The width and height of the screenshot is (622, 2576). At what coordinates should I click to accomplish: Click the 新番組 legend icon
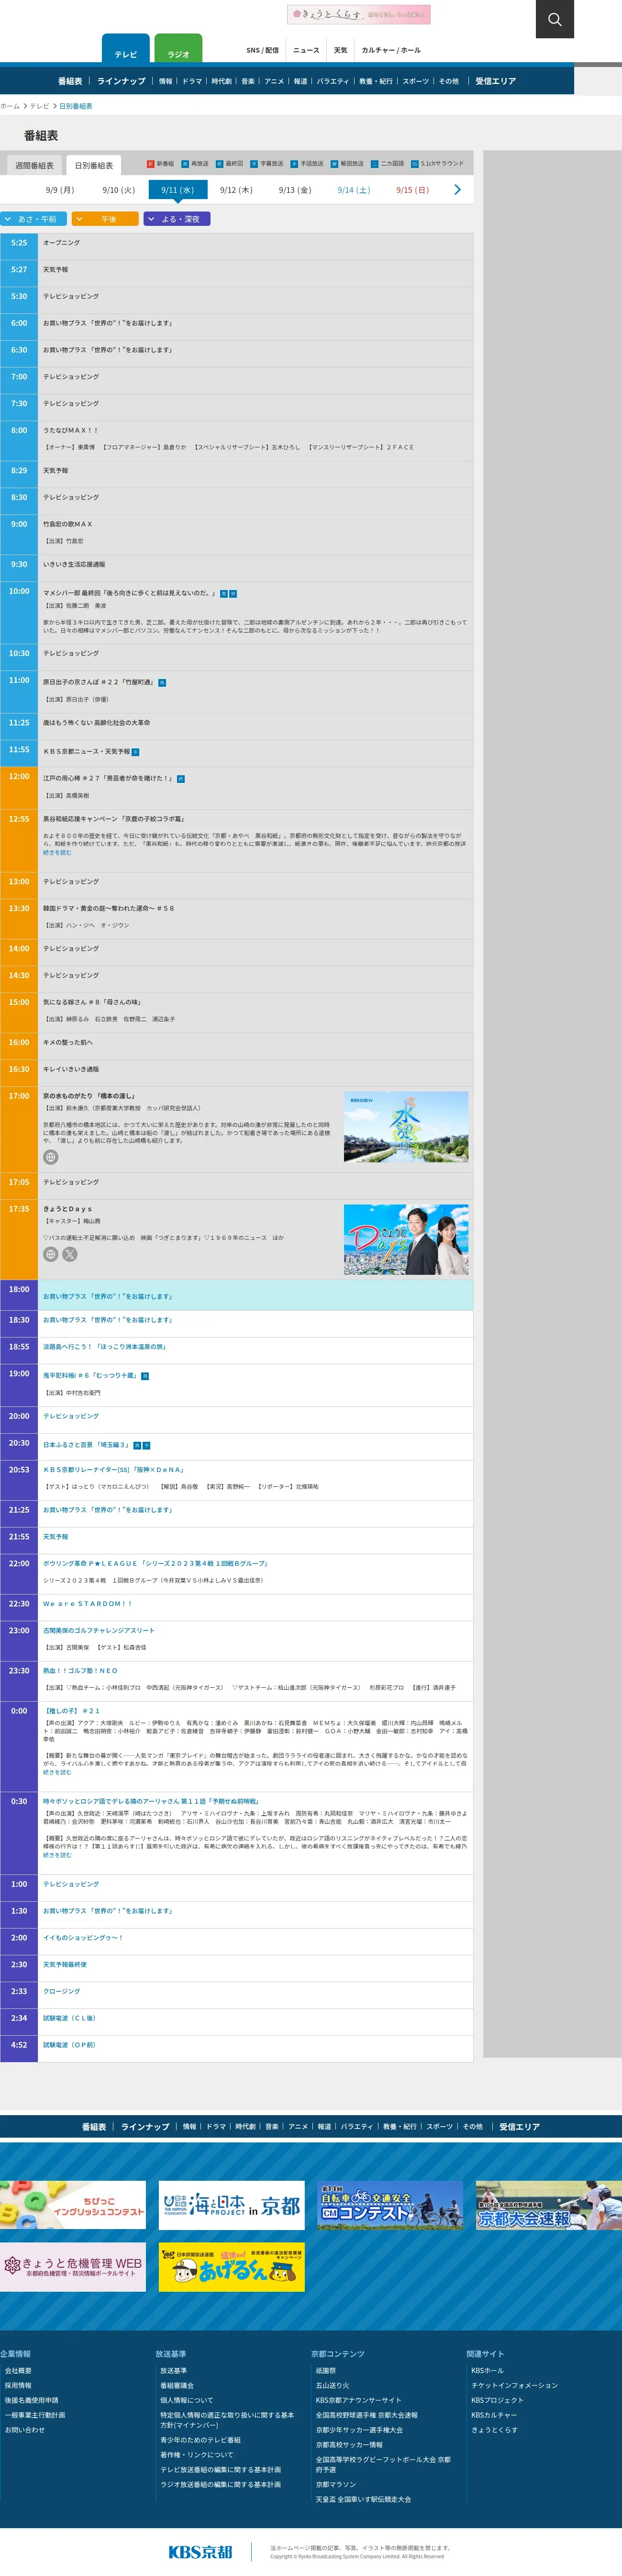[150, 163]
